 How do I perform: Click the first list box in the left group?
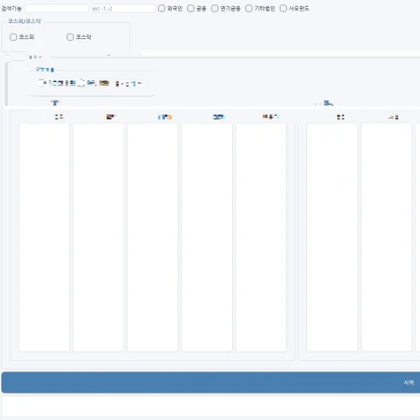44,237
